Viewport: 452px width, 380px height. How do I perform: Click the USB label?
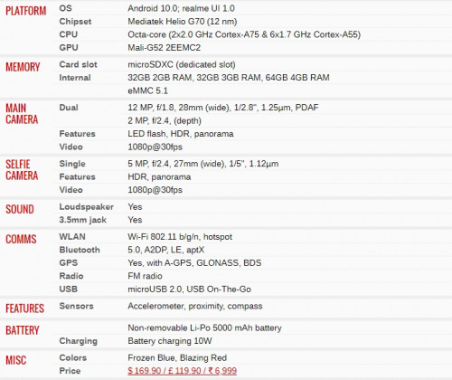pos(69,289)
